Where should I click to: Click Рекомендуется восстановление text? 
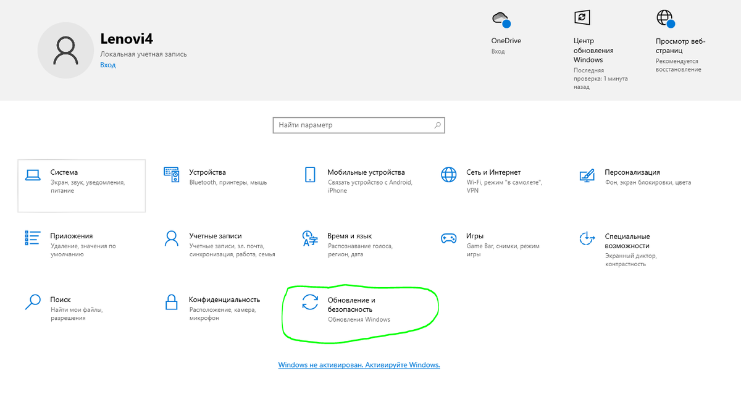[679, 65]
